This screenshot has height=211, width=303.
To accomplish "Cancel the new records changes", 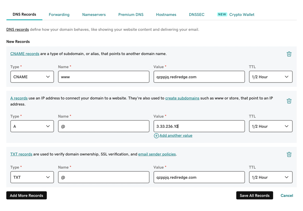I will coord(287,196).
